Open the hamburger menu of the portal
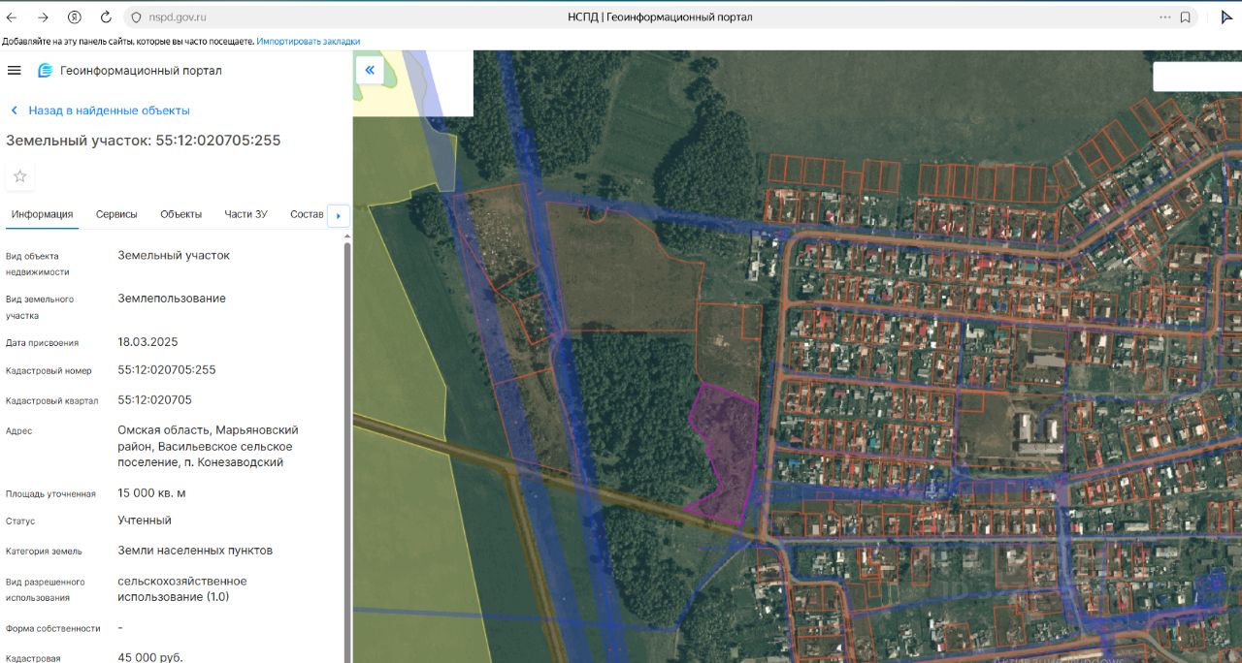Screen dimensions: 1242x663 tap(14, 70)
